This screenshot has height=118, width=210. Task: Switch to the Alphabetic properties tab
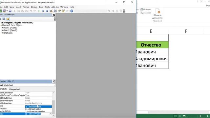(4, 89)
